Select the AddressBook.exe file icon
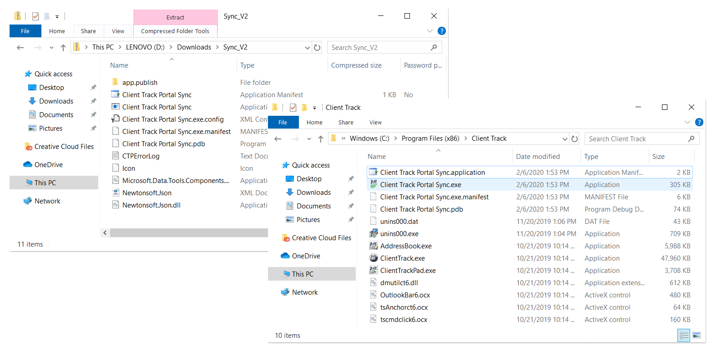Viewport: 717px width, 351px height. [374, 246]
